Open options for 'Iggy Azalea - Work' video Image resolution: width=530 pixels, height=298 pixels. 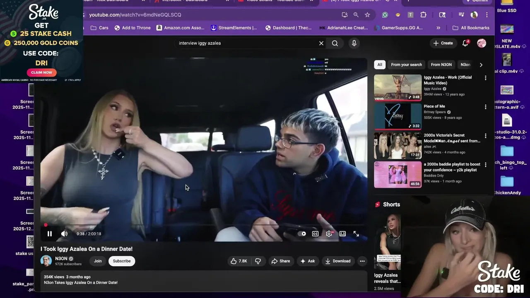click(x=486, y=78)
